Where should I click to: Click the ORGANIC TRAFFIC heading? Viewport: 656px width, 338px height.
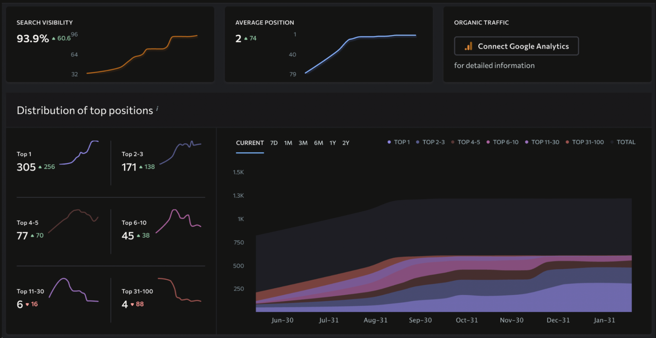tap(481, 23)
